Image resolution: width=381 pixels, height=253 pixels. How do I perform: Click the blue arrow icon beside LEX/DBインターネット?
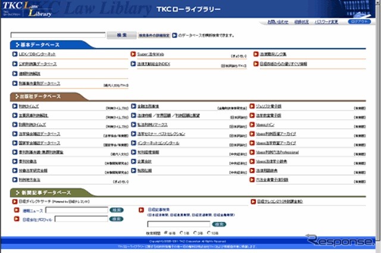[x=15, y=54]
